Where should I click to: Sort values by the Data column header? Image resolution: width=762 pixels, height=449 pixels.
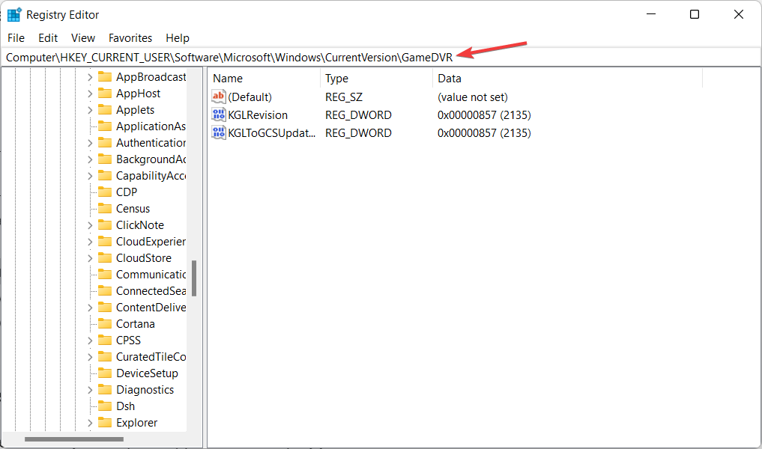(x=568, y=78)
